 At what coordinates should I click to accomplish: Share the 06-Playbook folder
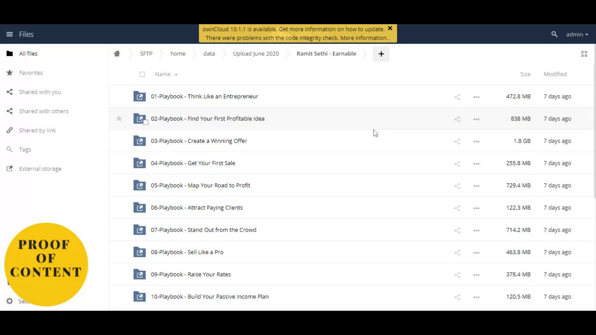pos(457,208)
